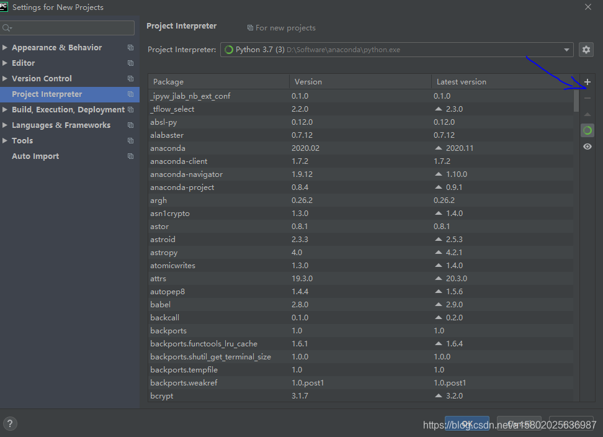Click the plus icon to install a package
603x437 pixels.
point(587,82)
